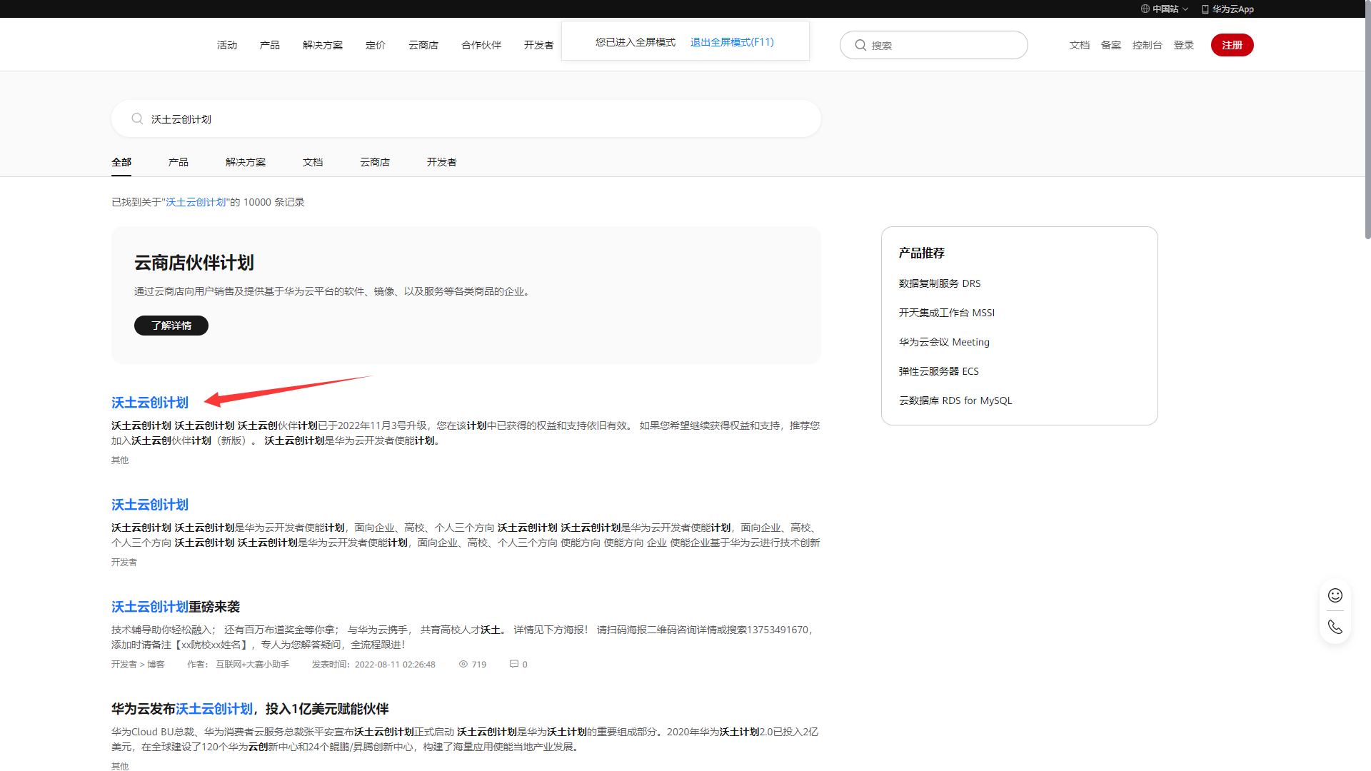1371x771 pixels.
Task: Click the globe icon beside 中国站
Action: coord(1145,9)
